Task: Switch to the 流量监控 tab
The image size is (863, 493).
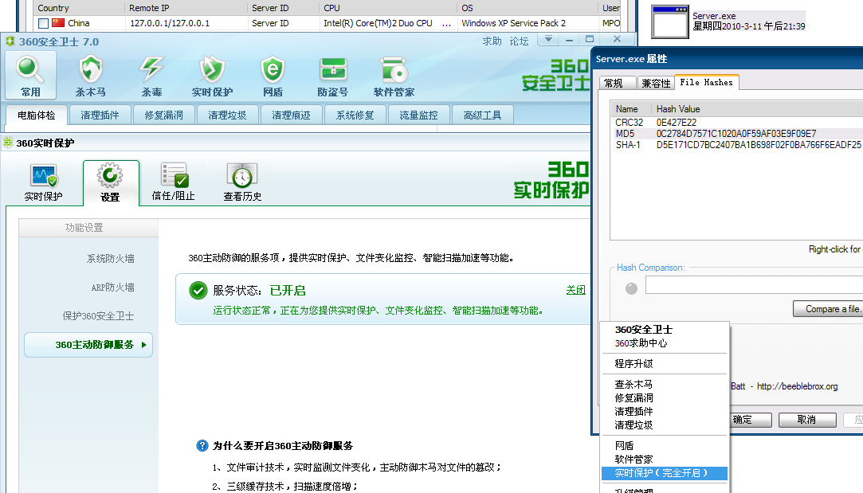Action: [419, 115]
